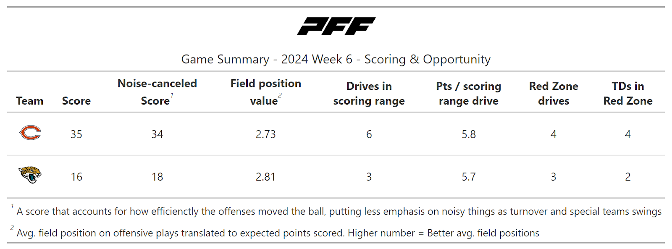Select the Drives in scoring range header

click(369, 93)
